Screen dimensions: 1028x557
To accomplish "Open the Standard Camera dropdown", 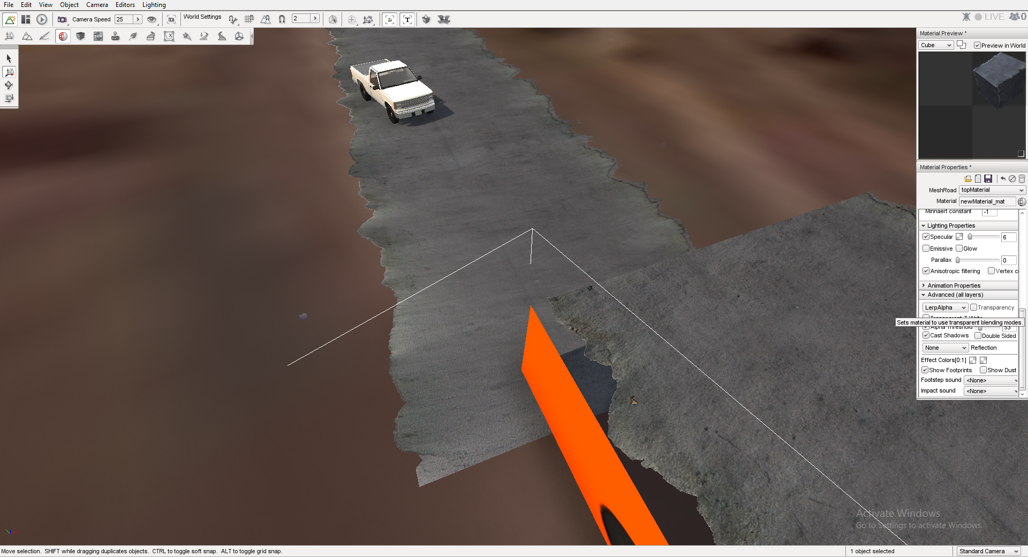I will tap(988, 551).
